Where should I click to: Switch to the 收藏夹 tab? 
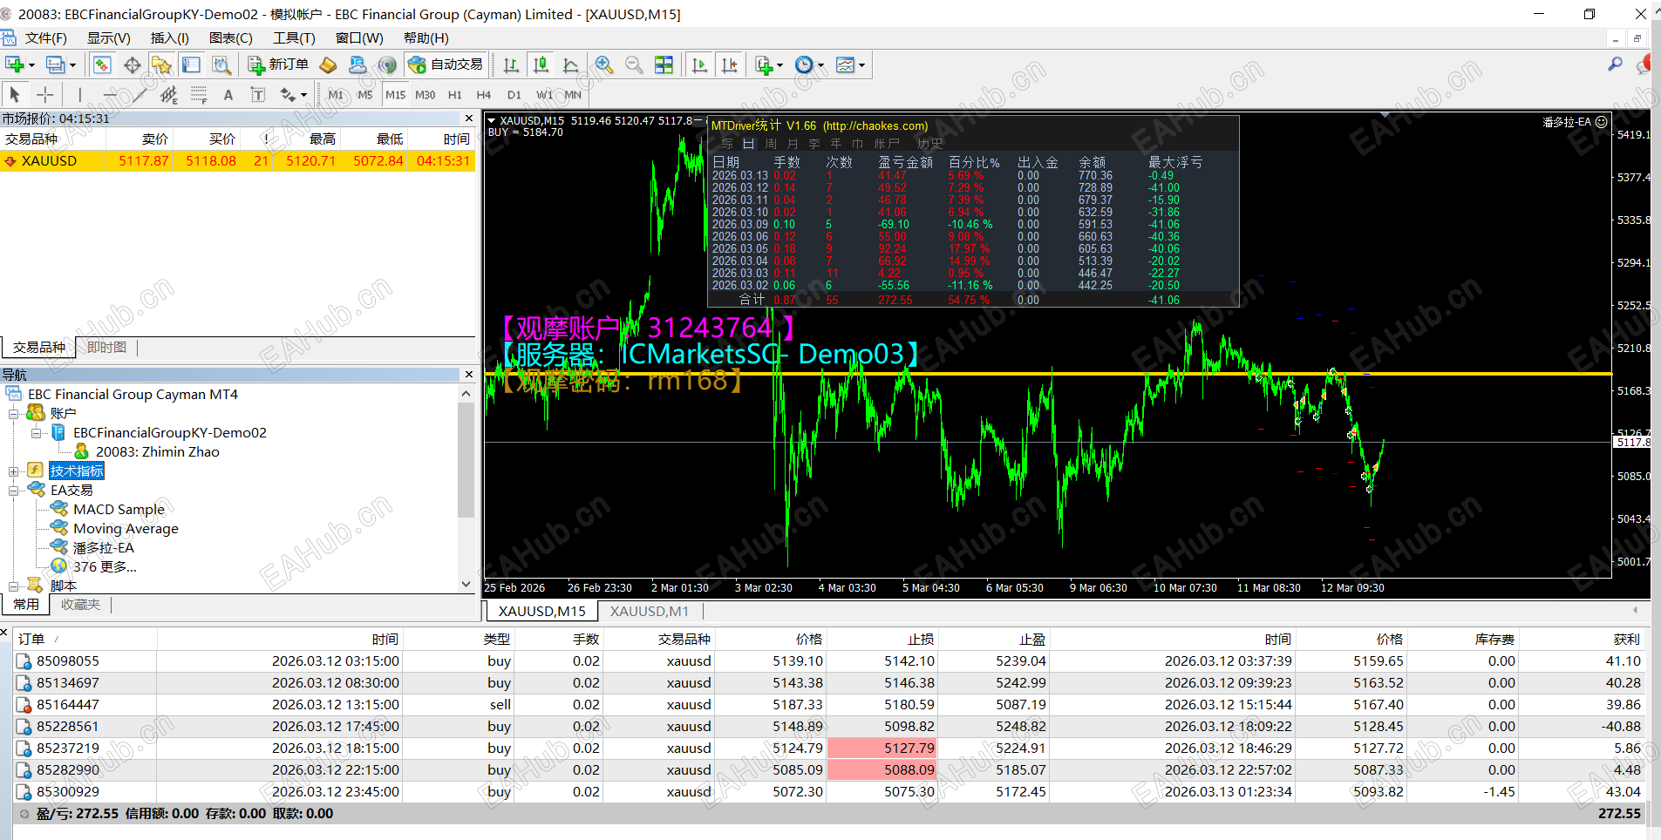pyautogui.click(x=80, y=605)
